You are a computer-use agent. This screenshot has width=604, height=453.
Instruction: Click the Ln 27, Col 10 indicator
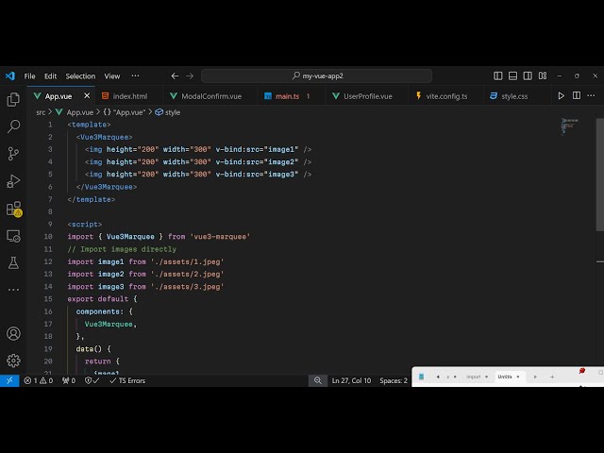(x=351, y=380)
